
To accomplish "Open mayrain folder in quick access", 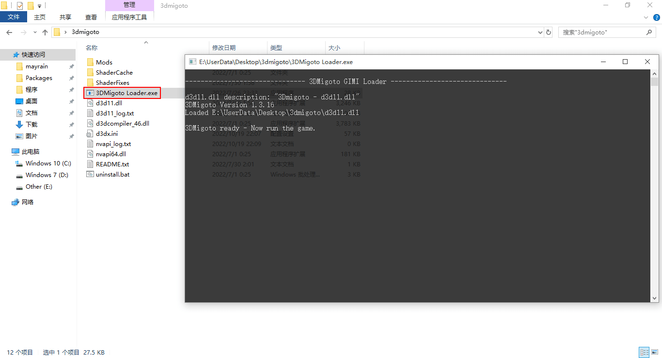I will click(x=38, y=66).
